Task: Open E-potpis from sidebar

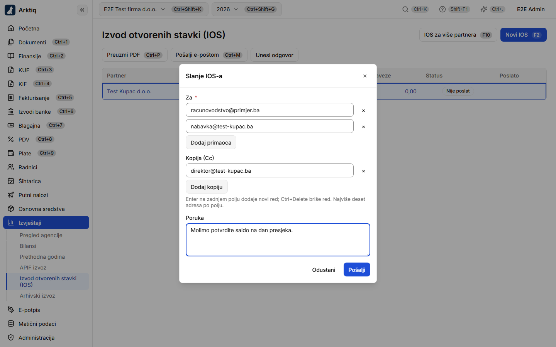Action: pyautogui.click(x=46, y=310)
